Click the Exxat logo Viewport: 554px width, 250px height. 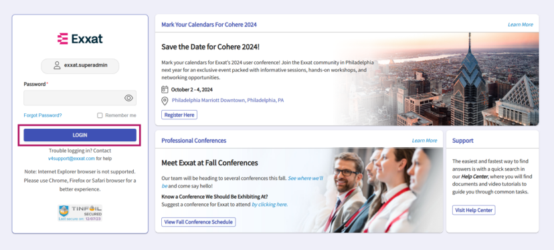[x=80, y=39]
